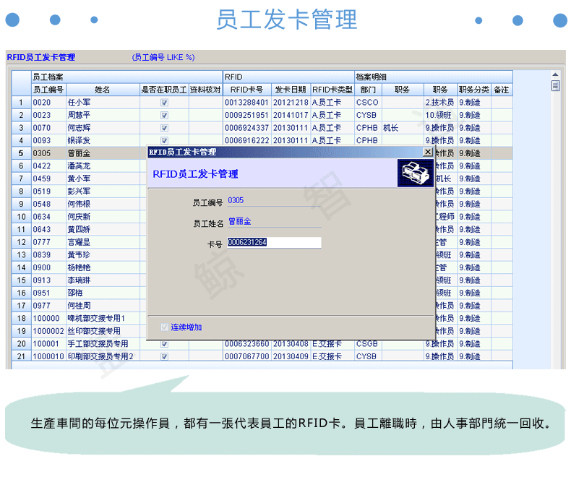Viewport: 571px width, 477px height.
Task: Click the RFID卡类型 column header
Action: click(332, 90)
